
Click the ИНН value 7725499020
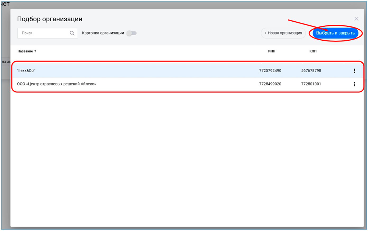tap(270, 84)
